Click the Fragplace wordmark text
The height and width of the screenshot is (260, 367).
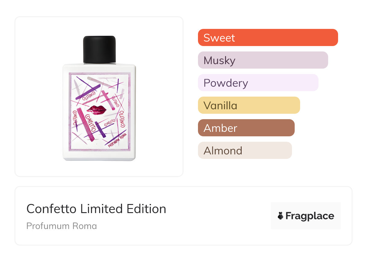tap(310, 216)
